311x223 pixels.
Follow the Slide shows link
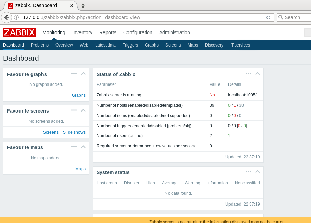(x=74, y=132)
